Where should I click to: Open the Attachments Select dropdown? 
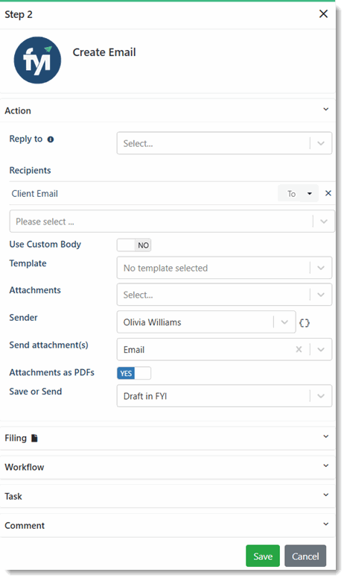click(x=224, y=295)
